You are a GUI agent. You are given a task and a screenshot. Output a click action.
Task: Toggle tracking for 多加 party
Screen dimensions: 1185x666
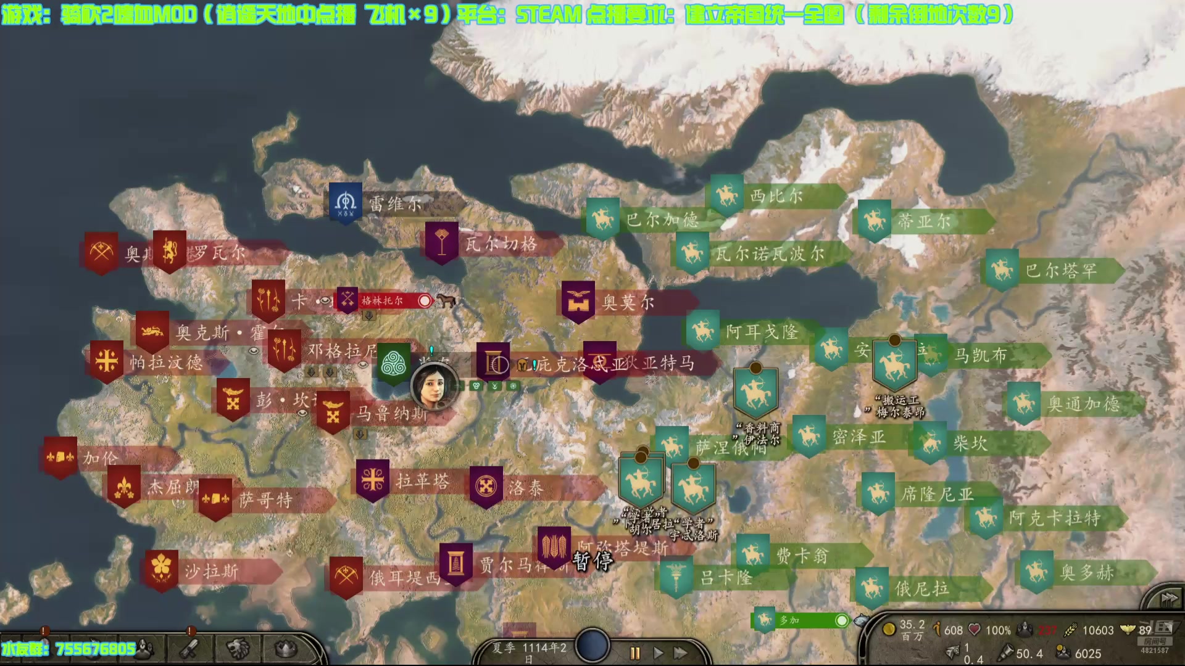pos(842,620)
